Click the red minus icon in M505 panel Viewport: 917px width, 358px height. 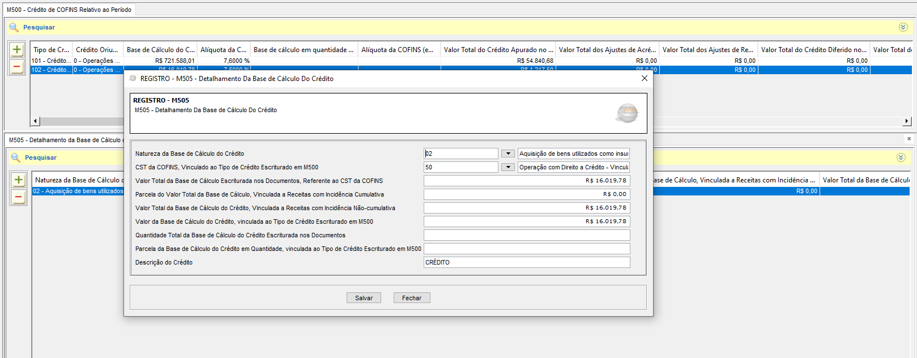(19, 197)
